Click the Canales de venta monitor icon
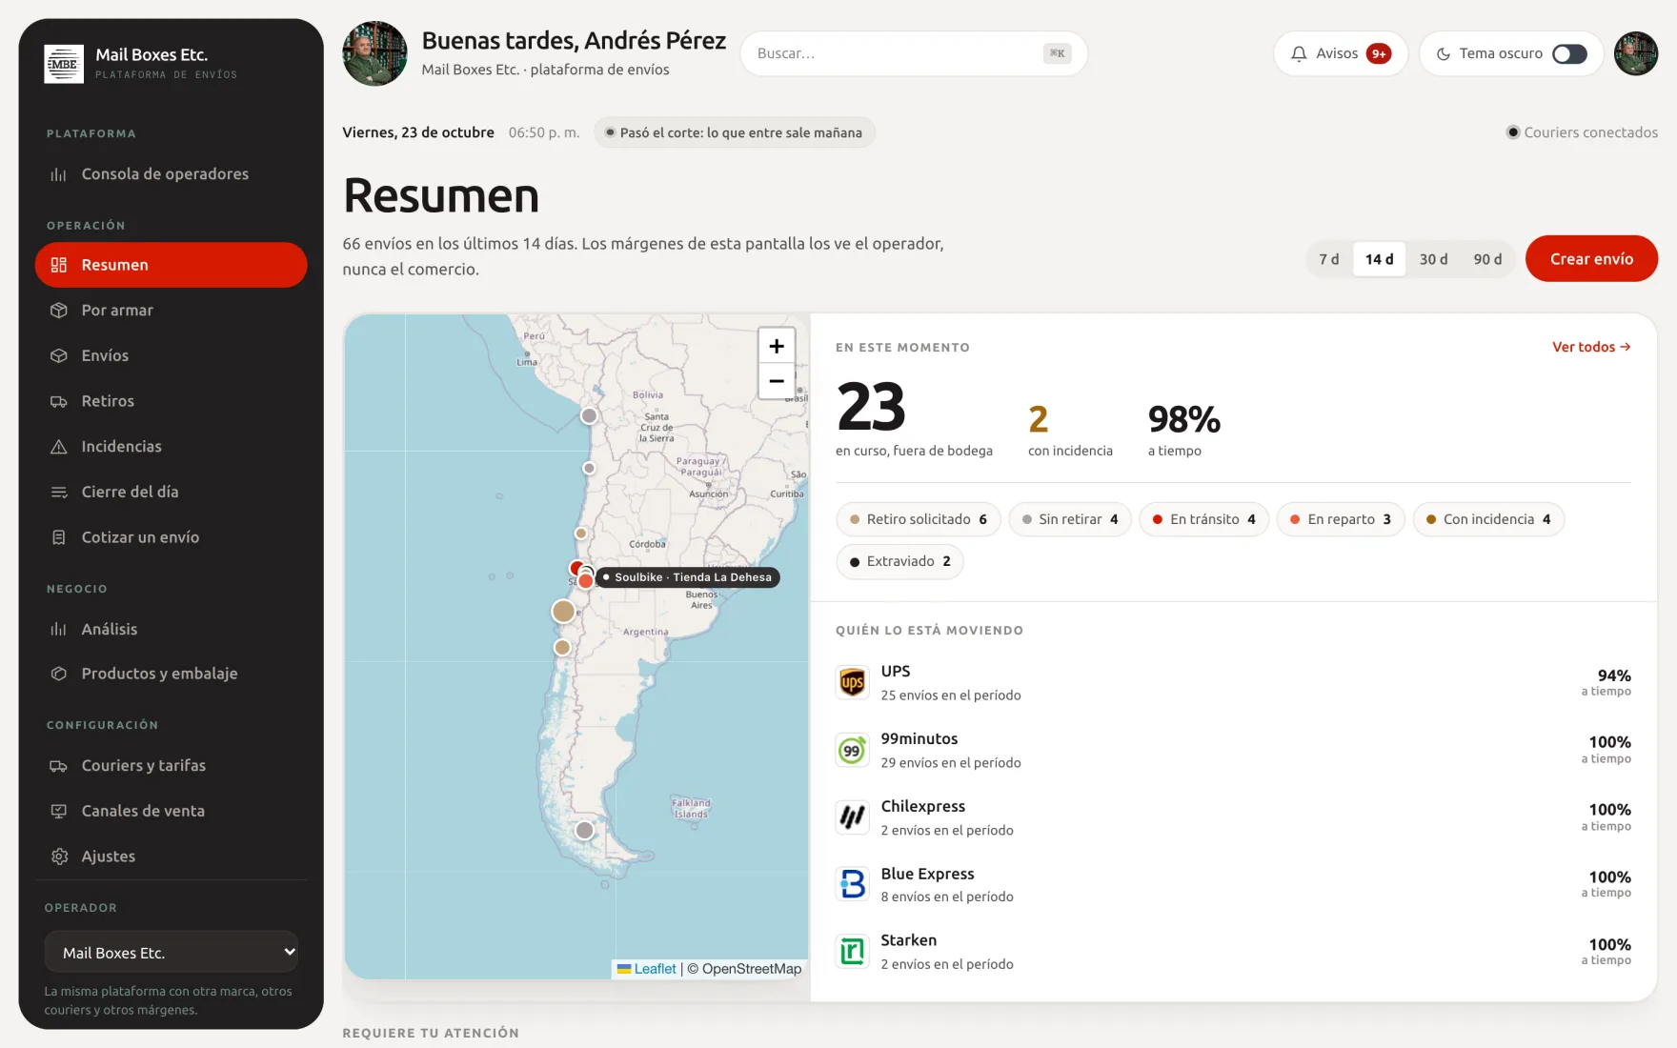The width and height of the screenshot is (1677, 1048). (x=59, y=811)
